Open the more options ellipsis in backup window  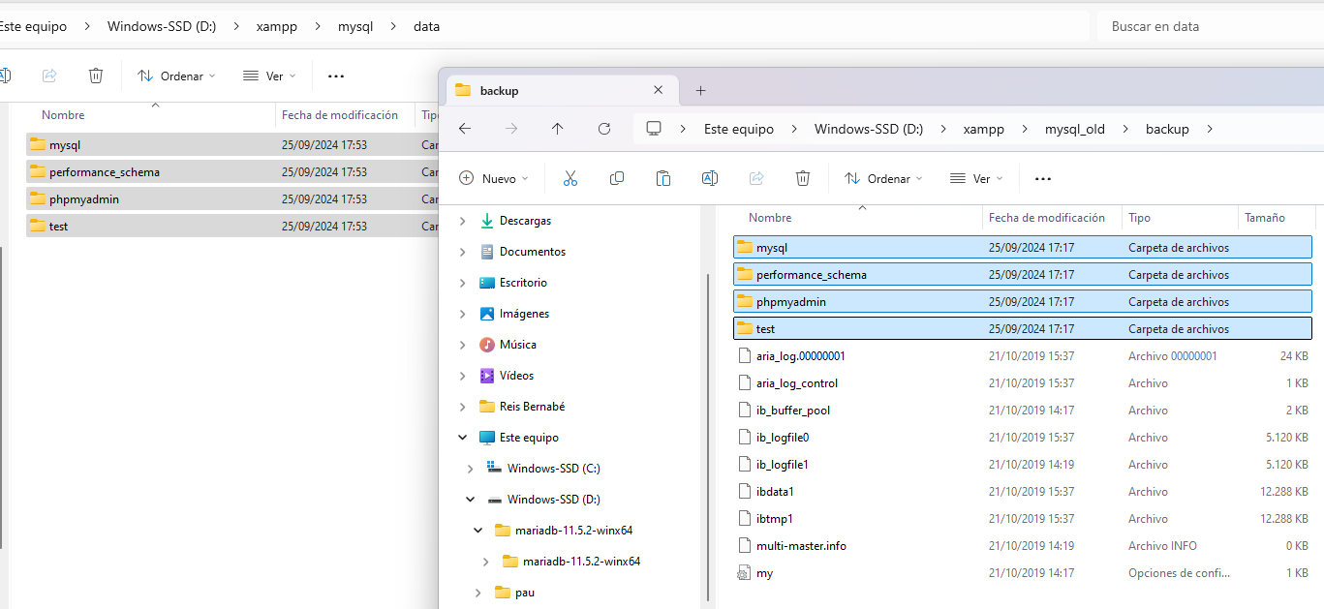(1042, 178)
